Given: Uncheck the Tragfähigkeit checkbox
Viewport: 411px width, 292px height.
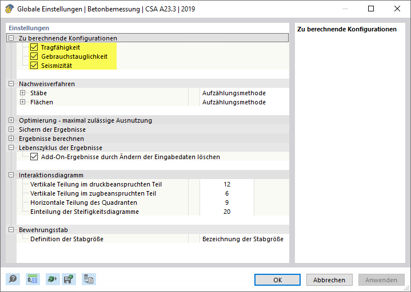Looking at the screenshot, I should 34,47.
